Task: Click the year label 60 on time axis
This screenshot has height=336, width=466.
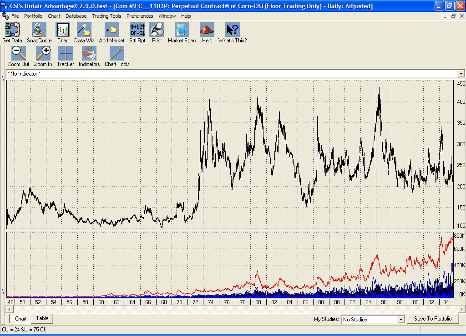Action: [x=101, y=302]
